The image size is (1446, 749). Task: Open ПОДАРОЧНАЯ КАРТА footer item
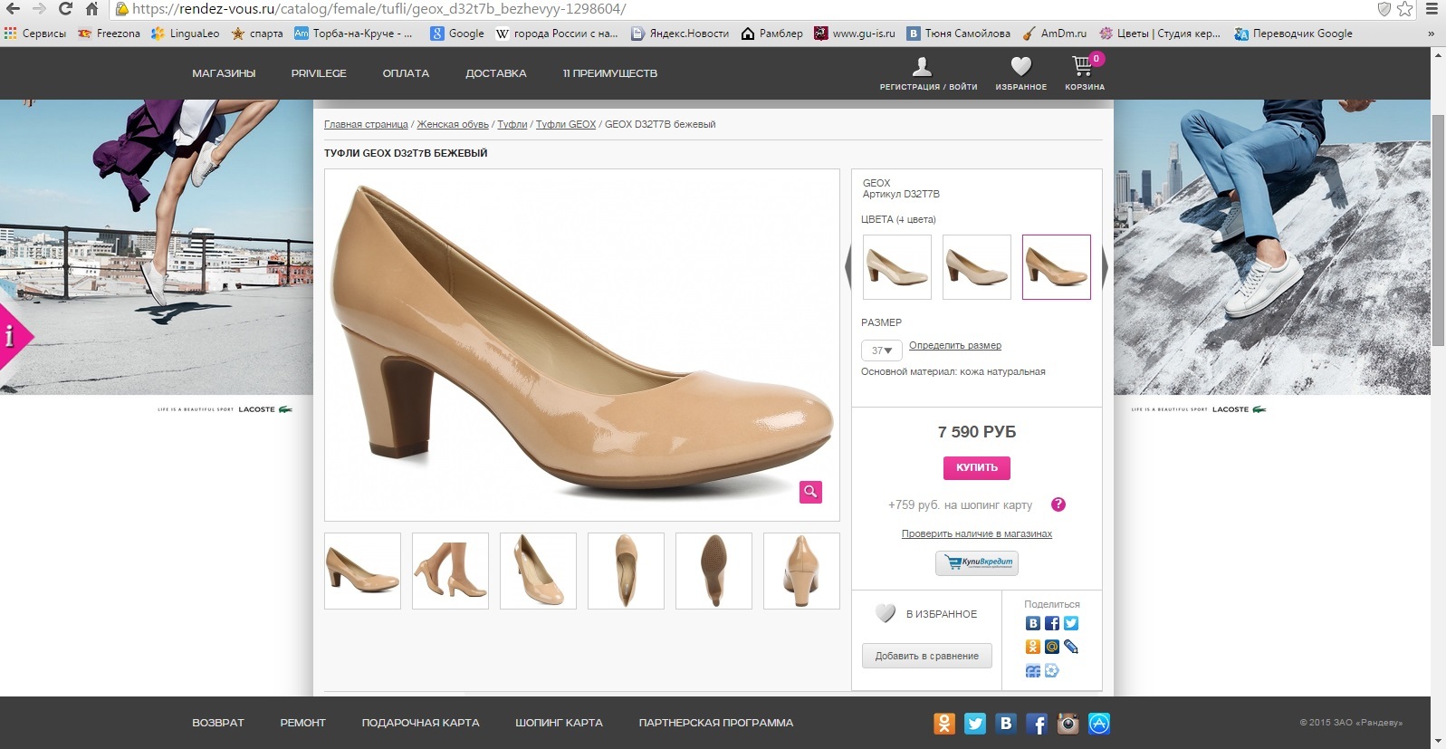[x=421, y=723]
